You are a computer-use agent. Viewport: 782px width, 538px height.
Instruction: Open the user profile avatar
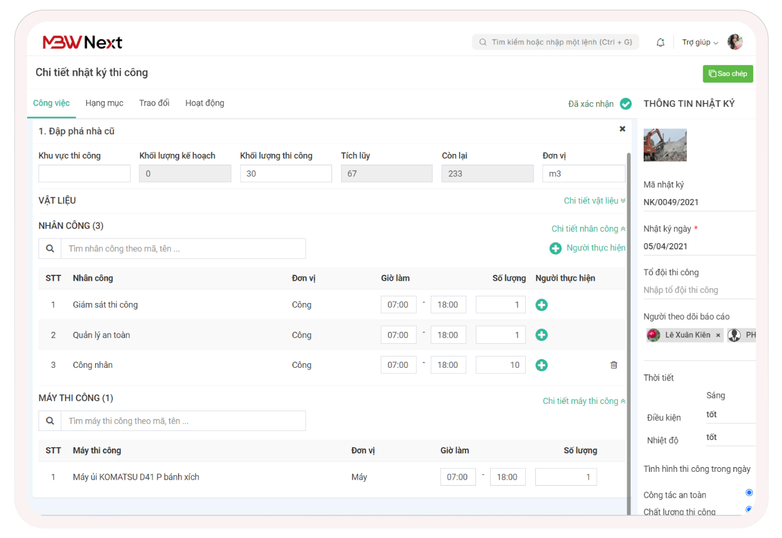(x=734, y=42)
